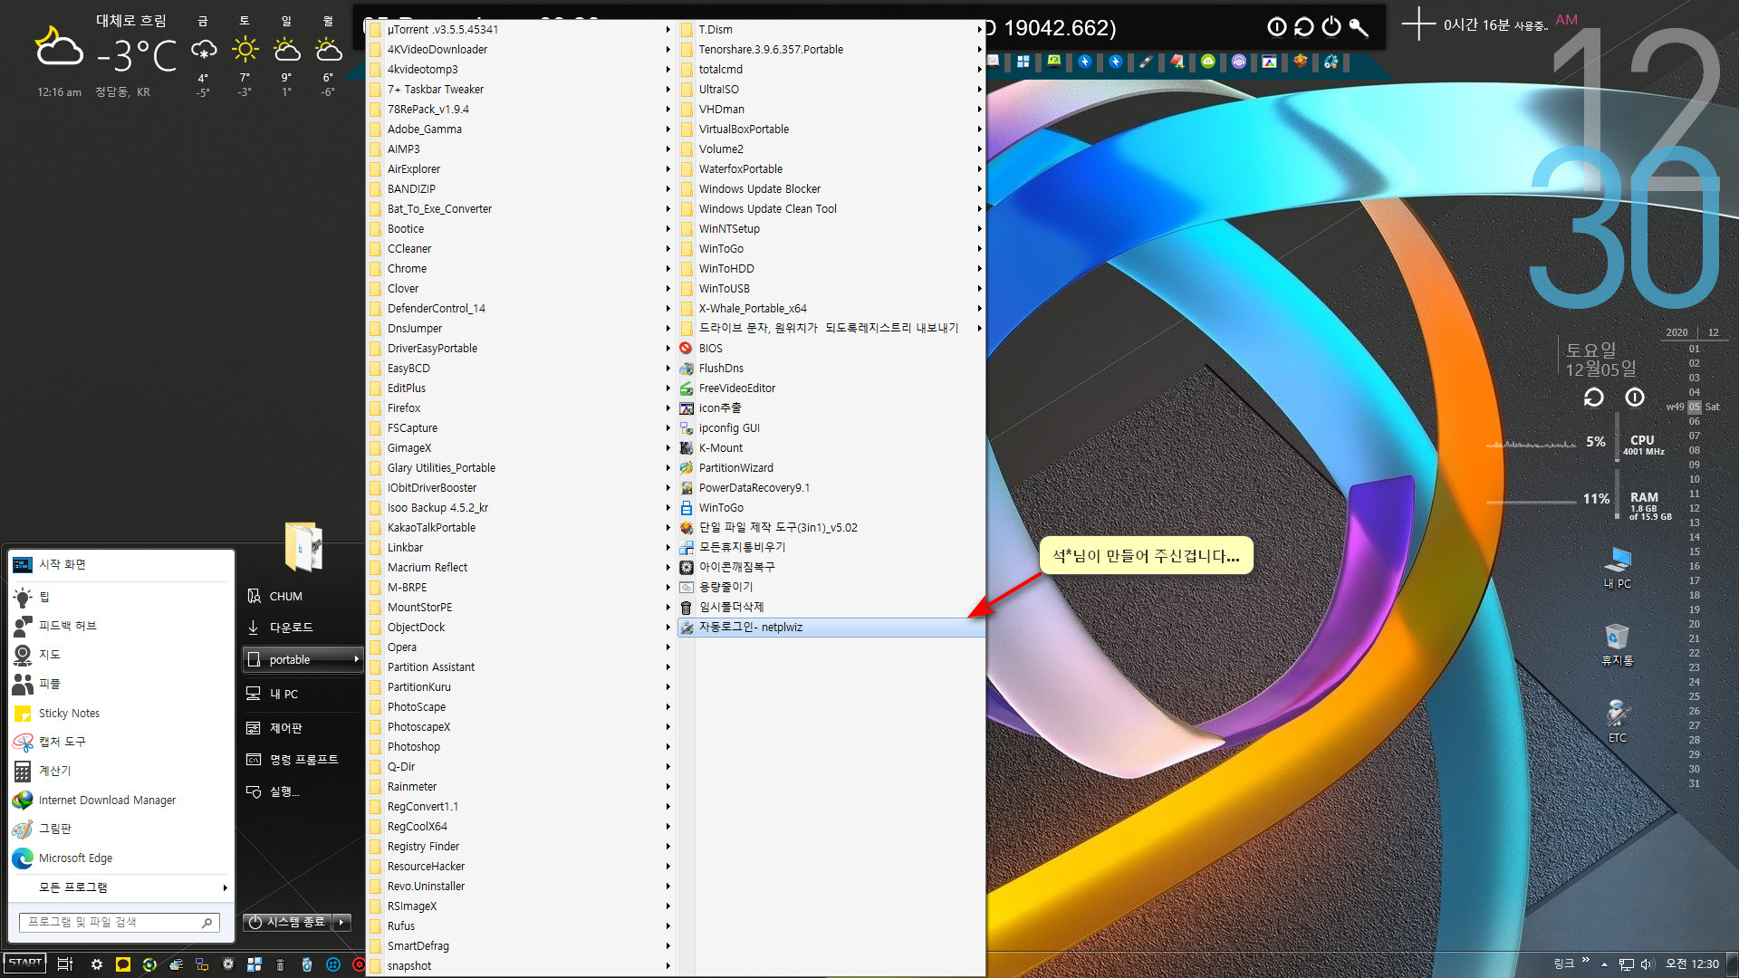The width and height of the screenshot is (1739, 978).
Task: Launch the icon추출 utility
Action: point(831,408)
